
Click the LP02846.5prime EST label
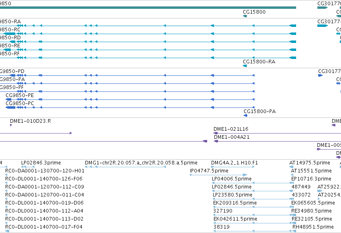[x=232, y=187]
